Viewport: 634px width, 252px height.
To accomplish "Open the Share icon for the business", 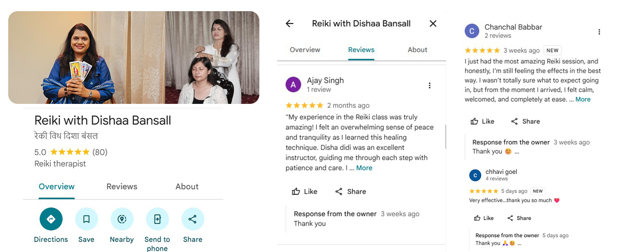I will pos(192,219).
